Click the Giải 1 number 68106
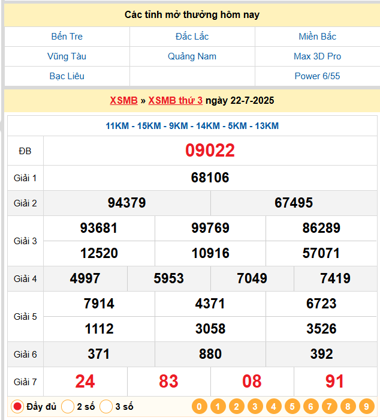 [210, 178]
